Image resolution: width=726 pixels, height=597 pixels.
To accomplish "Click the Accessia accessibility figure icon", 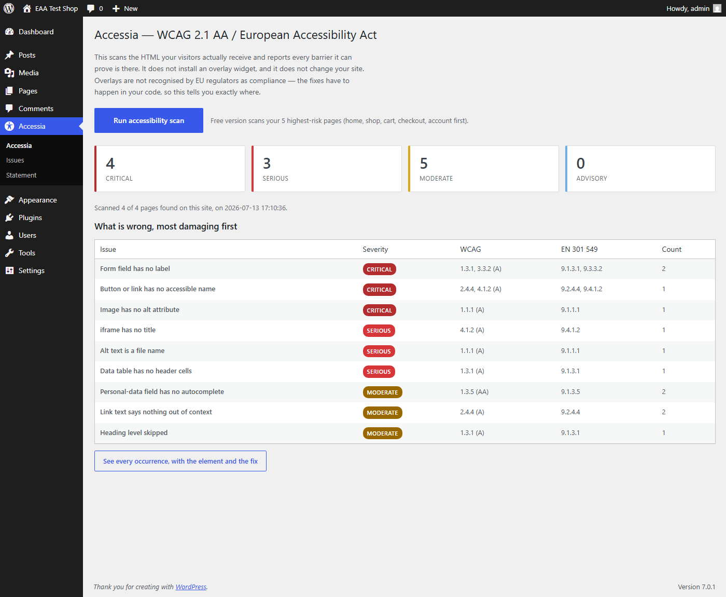I will (9, 126).
